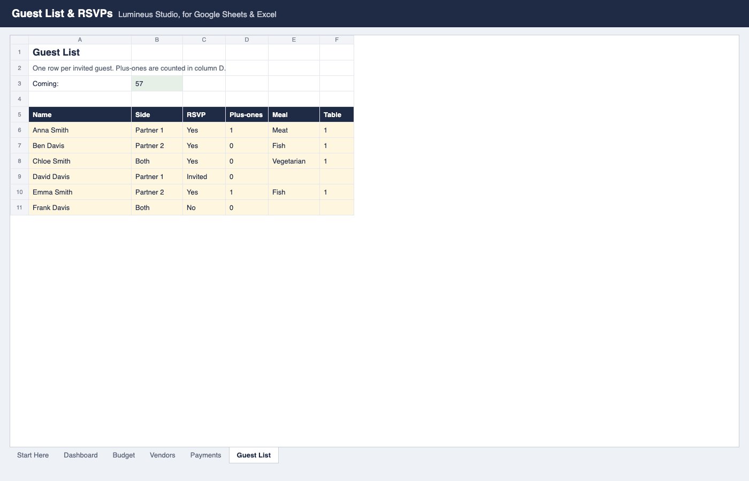Select column D header
The height and width of the screenshot is (481, 749).
247,40
